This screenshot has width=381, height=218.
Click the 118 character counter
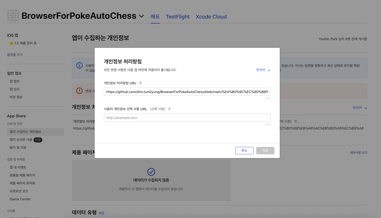coord(268,99)
